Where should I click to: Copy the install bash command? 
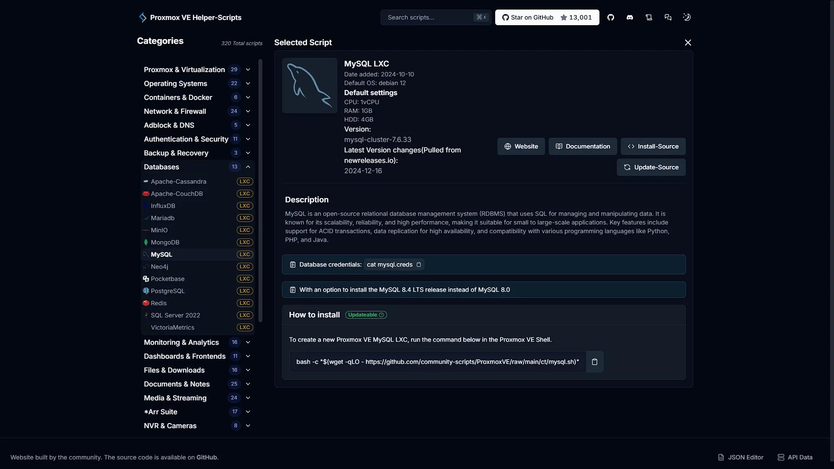click(595, 362)
